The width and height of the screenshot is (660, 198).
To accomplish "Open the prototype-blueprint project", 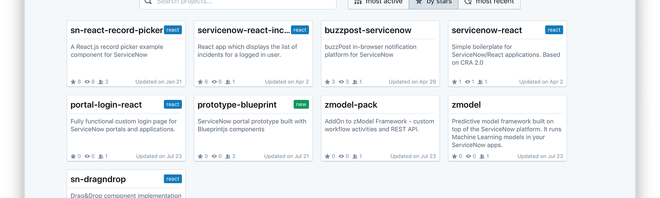I will click(x=237, y=105).
